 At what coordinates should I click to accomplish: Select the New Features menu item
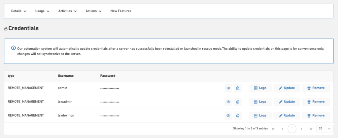point(121,11)
